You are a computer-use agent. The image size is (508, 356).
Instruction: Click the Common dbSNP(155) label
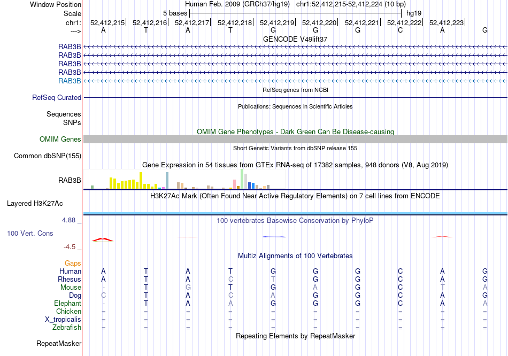pos(48,156)
